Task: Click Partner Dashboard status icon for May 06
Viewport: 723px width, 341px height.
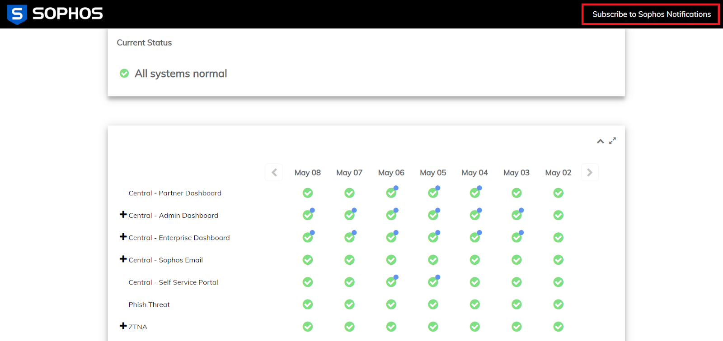Action: click(x=391, y=193)
